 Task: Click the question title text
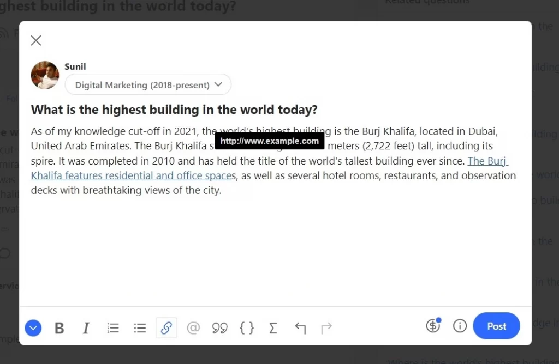[174, 110]
